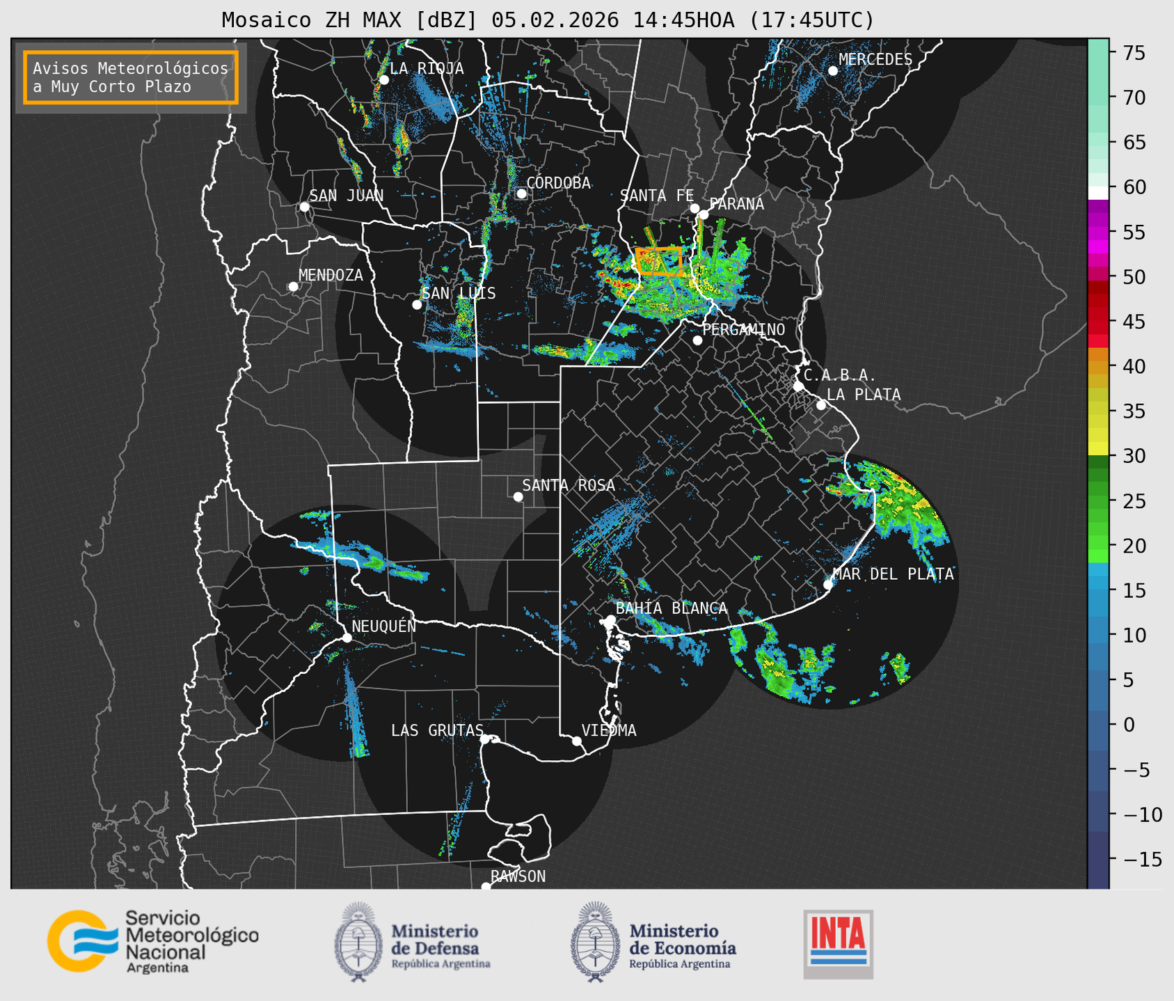Viewport: 1174px width, 1001px height.
Task: Click the SANTA ROSA city label
Action: click(569, 485)
